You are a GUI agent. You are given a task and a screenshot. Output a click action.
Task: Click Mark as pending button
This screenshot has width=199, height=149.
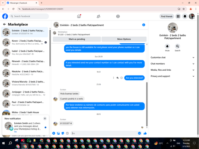77,39
